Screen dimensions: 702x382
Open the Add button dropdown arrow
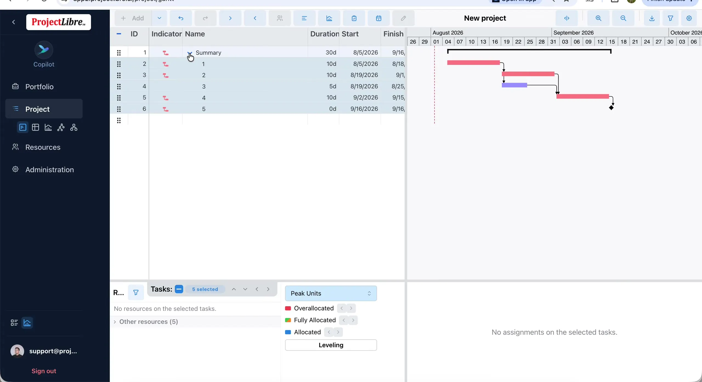(x=159, y=18)
